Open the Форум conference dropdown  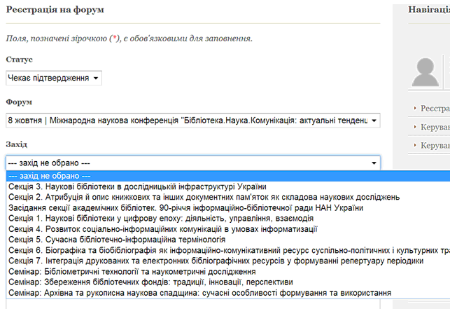click(192, 120)
